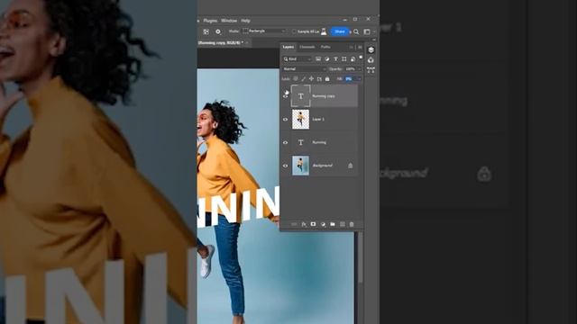Select Layer 1 thumbnail
577x324 pixels.
(300, 120)
